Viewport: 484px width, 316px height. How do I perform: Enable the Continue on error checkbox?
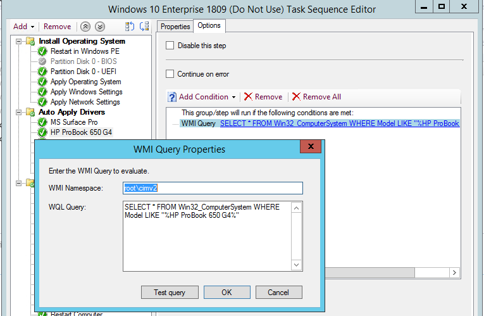[170, 74]
